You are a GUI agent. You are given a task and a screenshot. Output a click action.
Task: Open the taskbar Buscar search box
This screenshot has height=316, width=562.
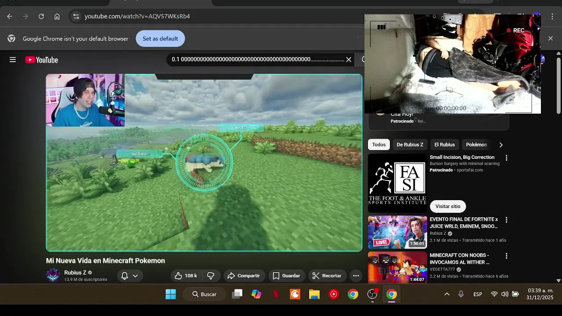click(205, 294)
